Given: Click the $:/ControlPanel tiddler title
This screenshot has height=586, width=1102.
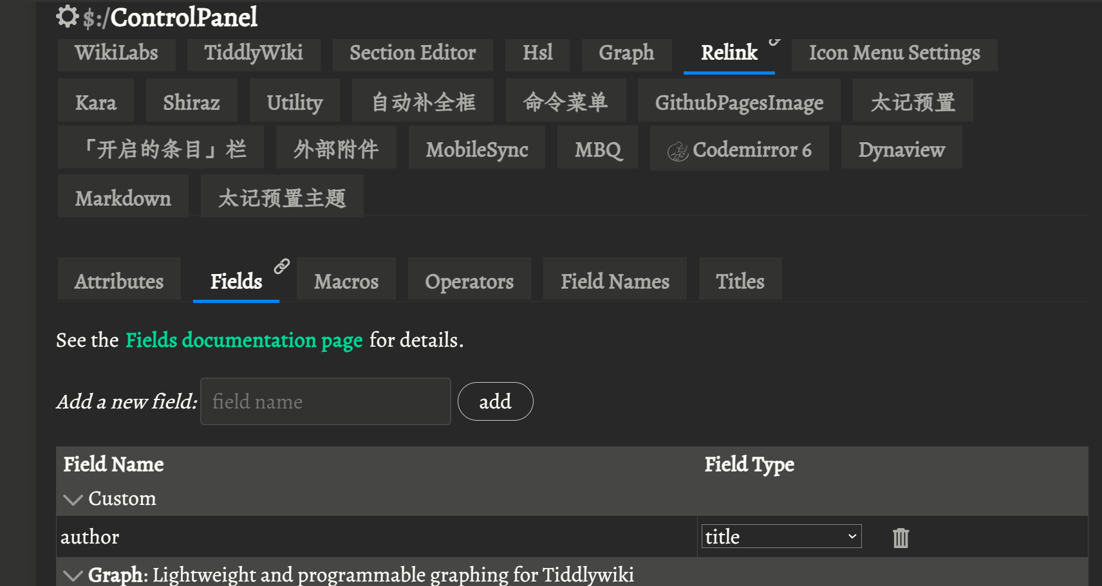Looking at the screenshot, I should (x=170, y=17).
